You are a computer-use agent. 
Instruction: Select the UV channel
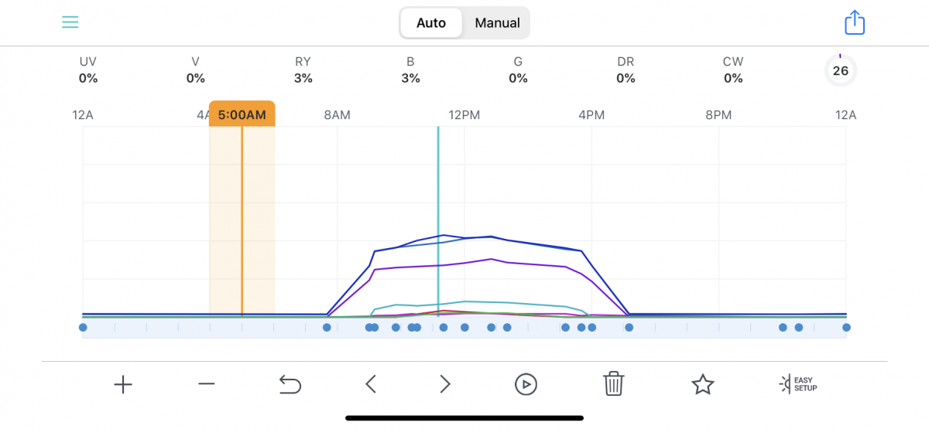(x=88, y=70)
